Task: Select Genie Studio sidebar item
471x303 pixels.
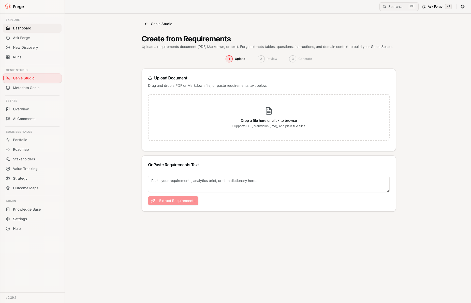Action: pos(32,78)
